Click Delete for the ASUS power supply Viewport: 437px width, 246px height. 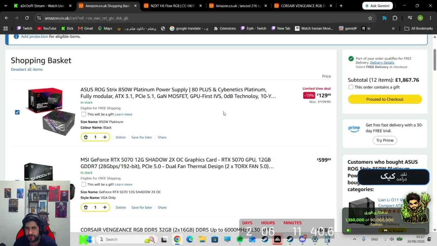pyautogui.click(x=121, y=137)
